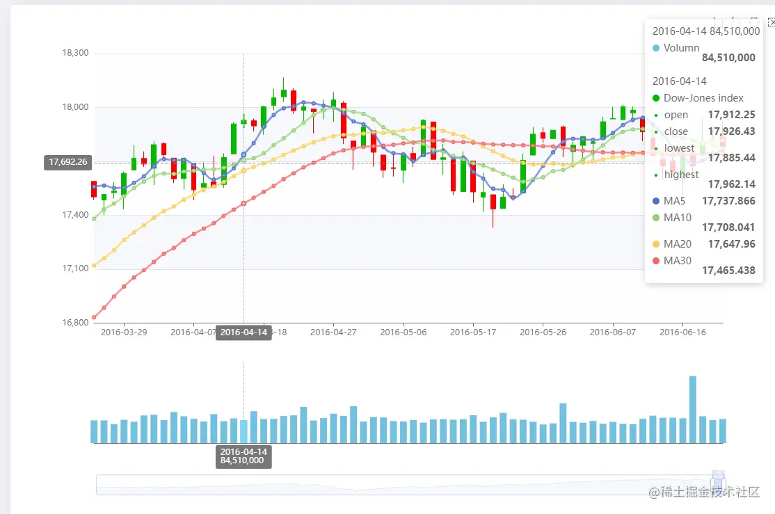Click the 2016-05-06 x-axis date label
The image size is (775, 514).
[x=403, y=332]
